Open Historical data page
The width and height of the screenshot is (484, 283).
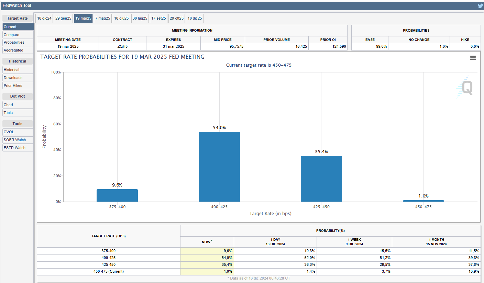[x=18, y=70]
